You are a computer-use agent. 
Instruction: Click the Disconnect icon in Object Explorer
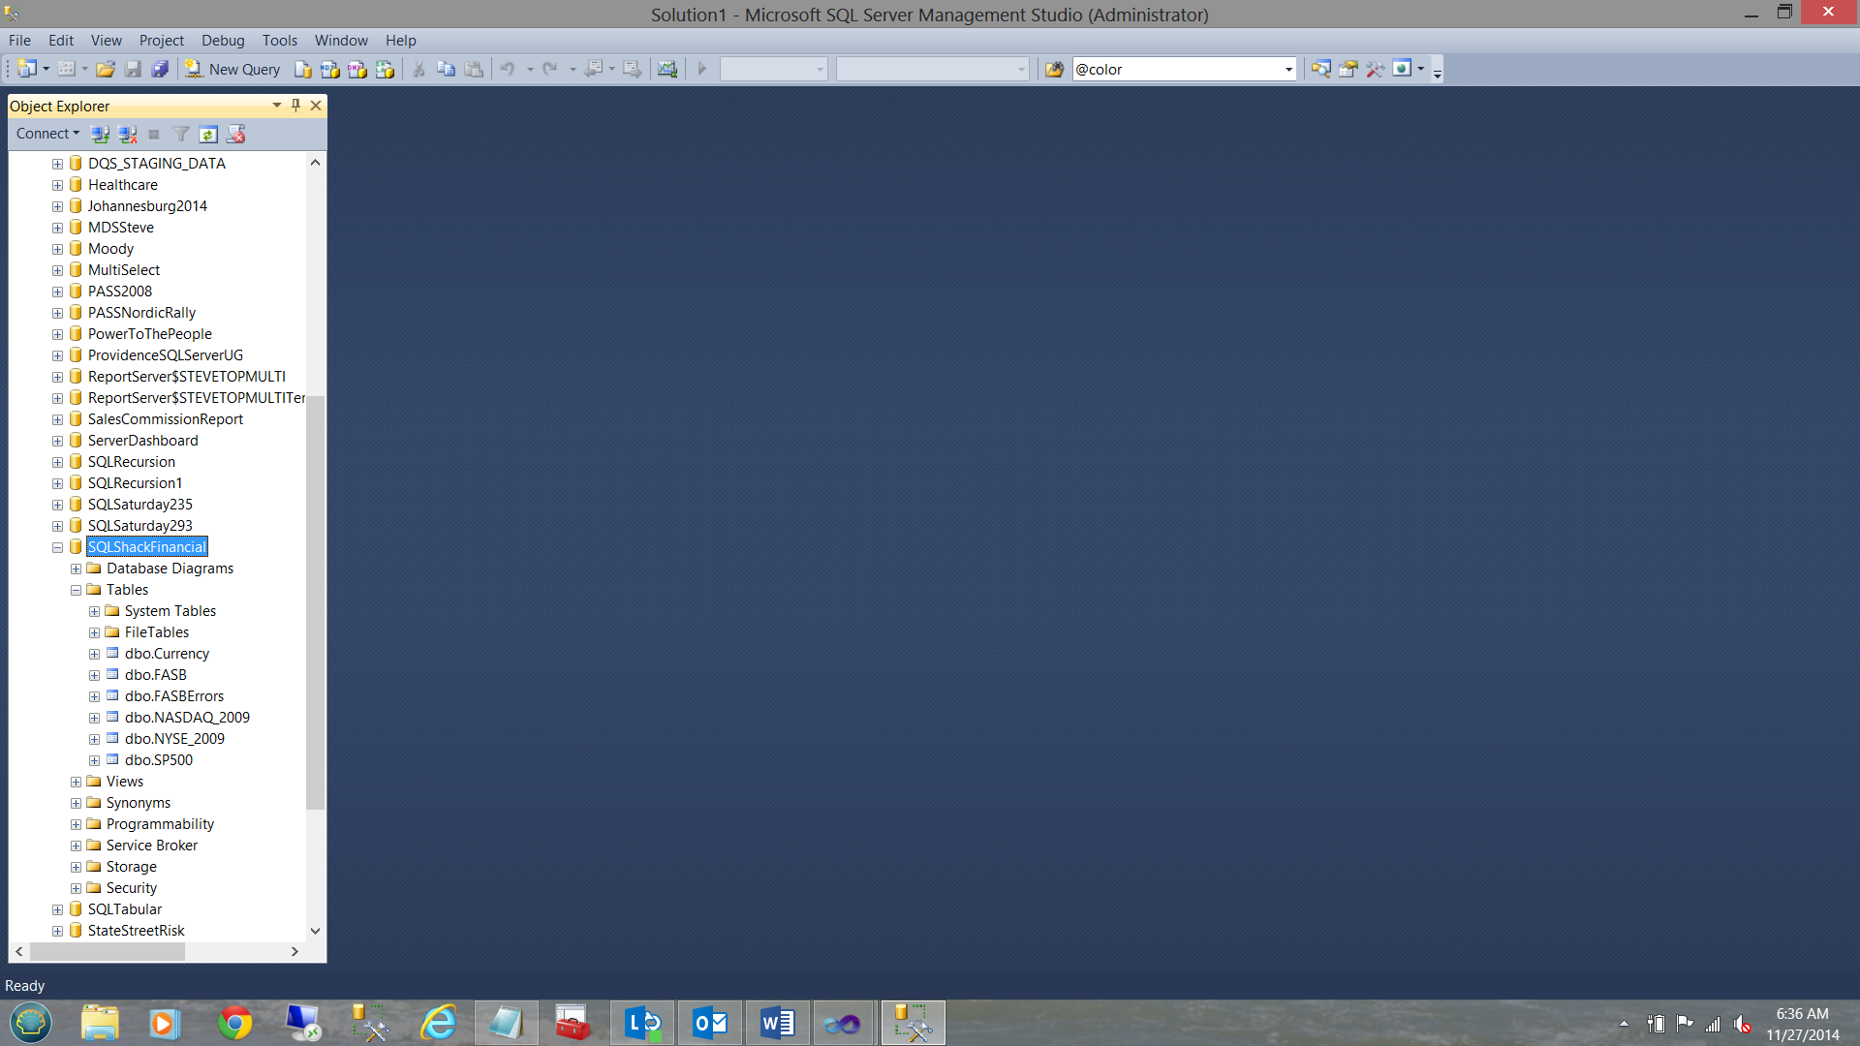127,134
